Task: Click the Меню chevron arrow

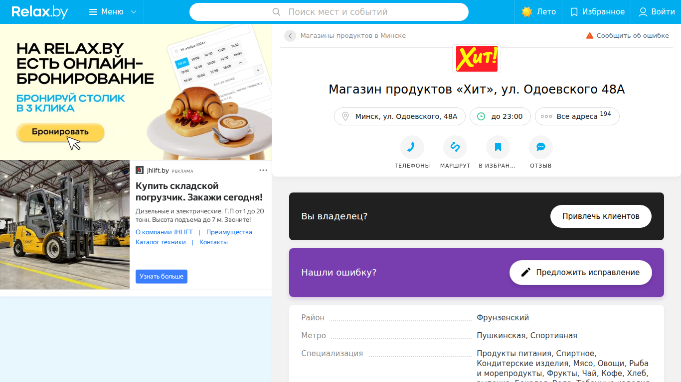Action: pos(133,12)
